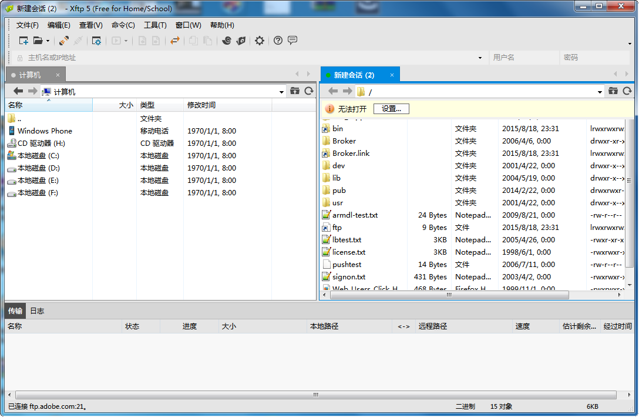Click the new session toolbar icon
Viewport: 639px width, 417px height.
click(x=23, y=41)
